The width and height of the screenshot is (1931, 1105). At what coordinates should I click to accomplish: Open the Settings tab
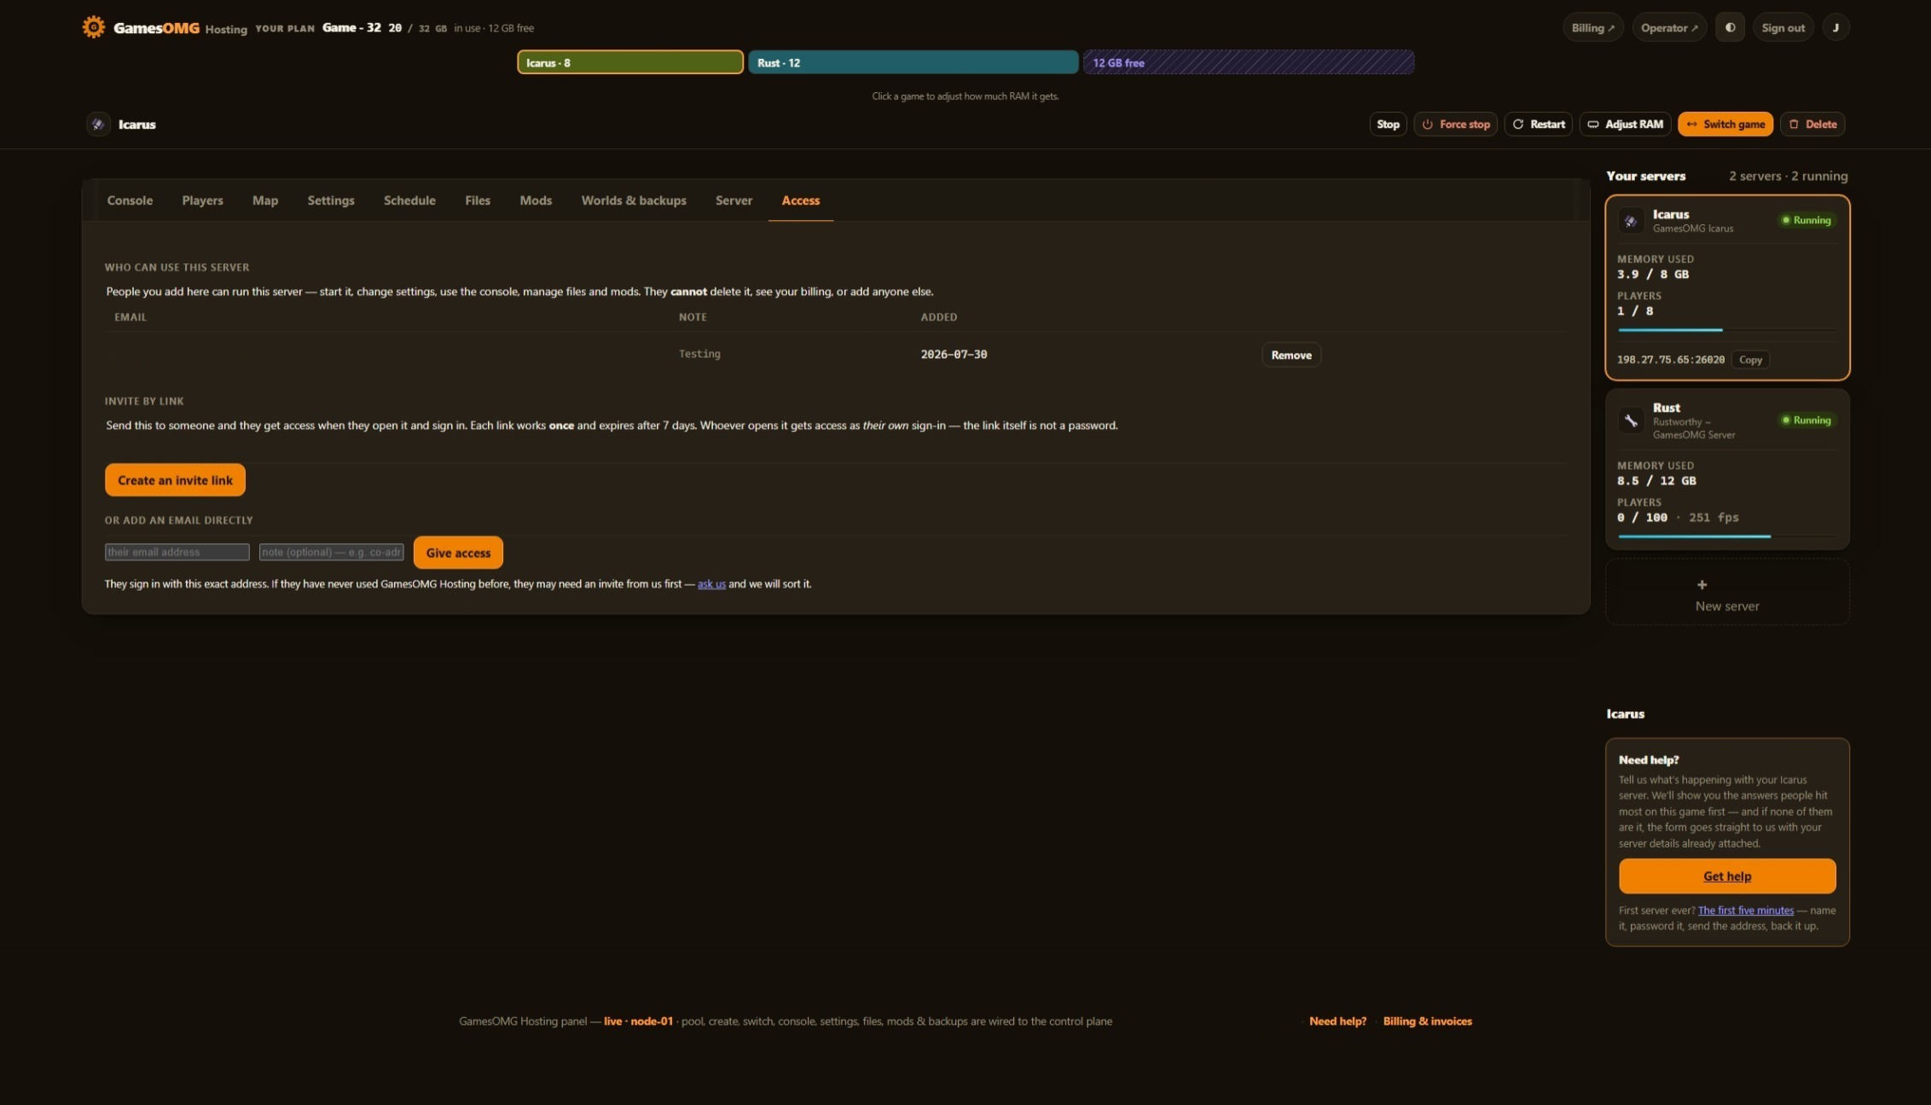[331, 200]
